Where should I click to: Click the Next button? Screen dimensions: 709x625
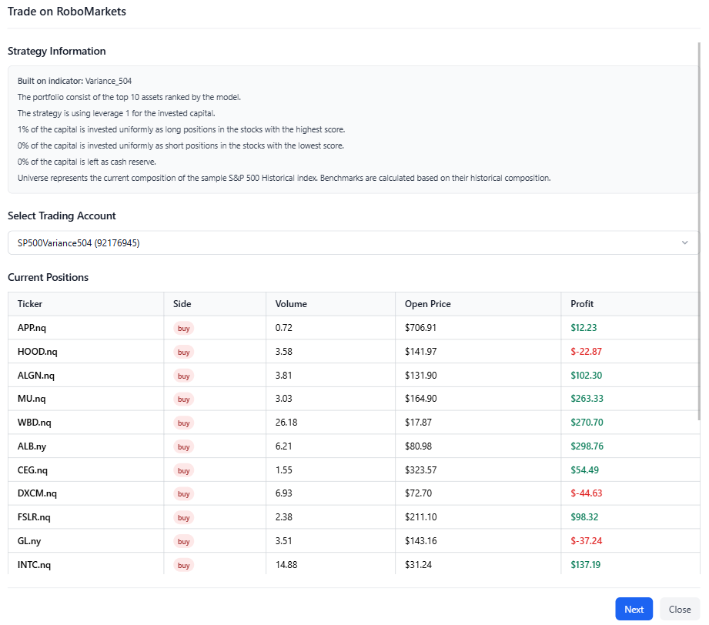[x=634, y=609]
